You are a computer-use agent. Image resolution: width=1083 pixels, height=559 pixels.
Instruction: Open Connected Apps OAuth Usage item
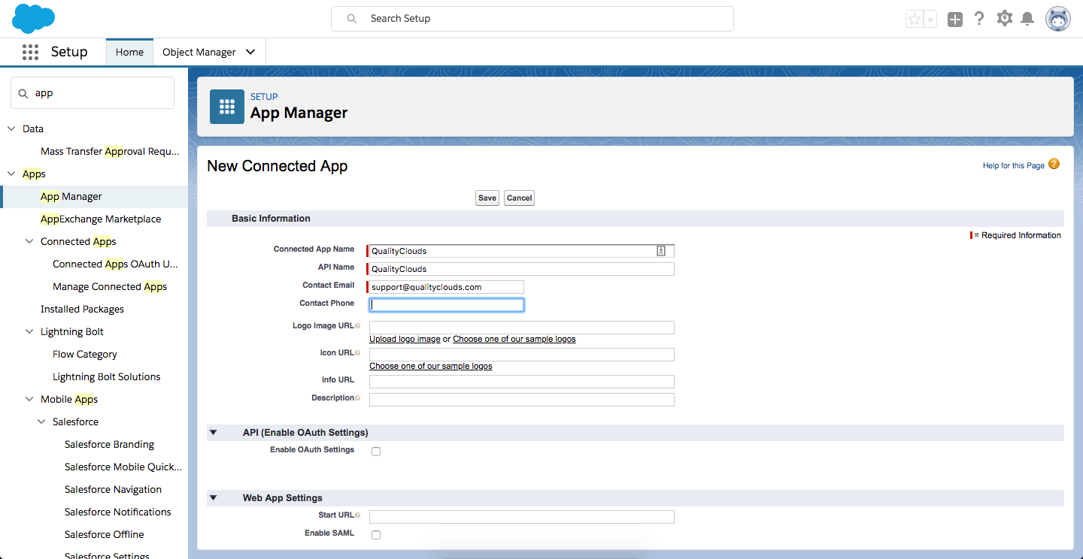[115, 264]
